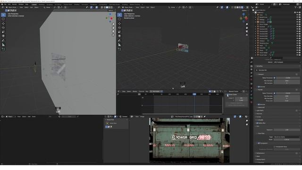
Task: Activate Select Box tool in right viewport
Action: click(119, 15)
